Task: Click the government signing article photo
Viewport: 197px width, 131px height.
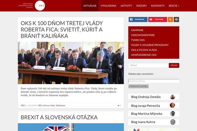Action: pyautogui.click(x=71, y=63)
